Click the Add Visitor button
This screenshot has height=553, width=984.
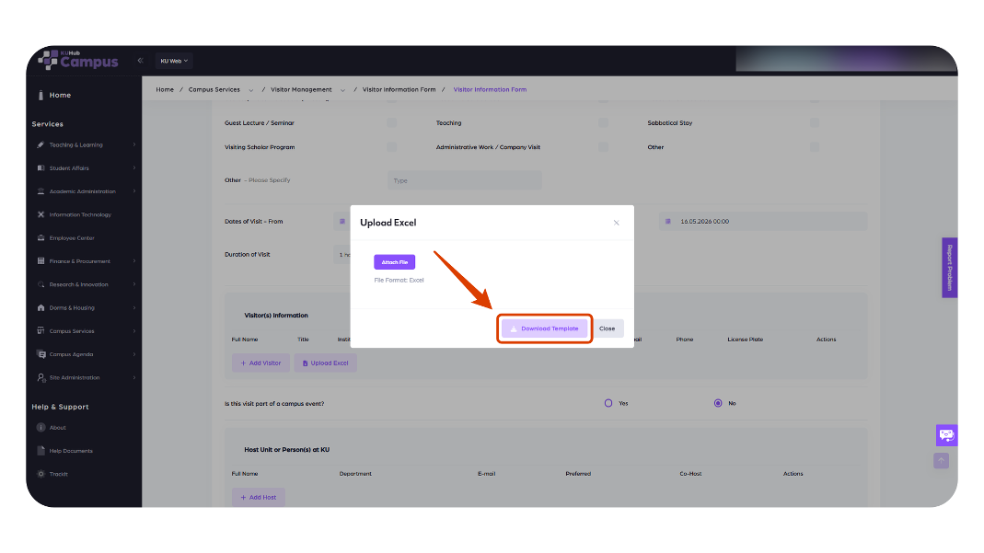tap(260, 363)
